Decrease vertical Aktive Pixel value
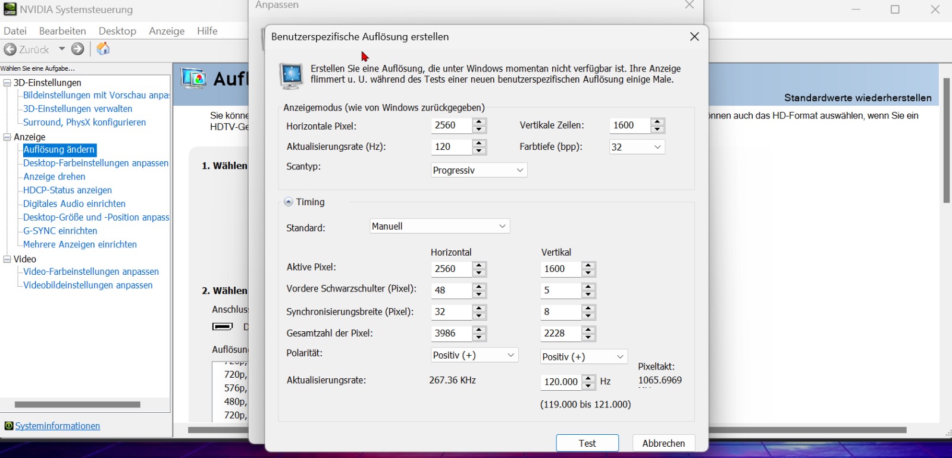Screen dimensions: 952x458 pyautogui.click(x=589, y=273)
